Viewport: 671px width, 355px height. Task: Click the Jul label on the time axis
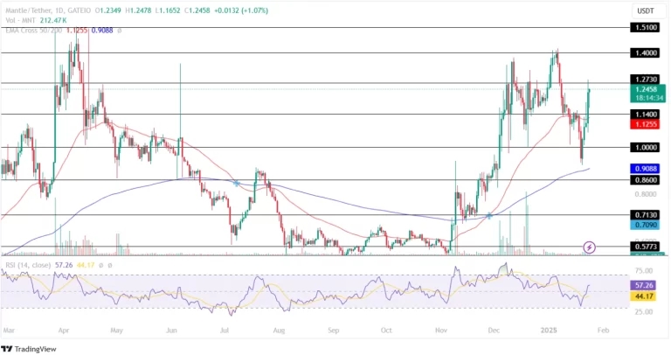[x=225, y=331]
